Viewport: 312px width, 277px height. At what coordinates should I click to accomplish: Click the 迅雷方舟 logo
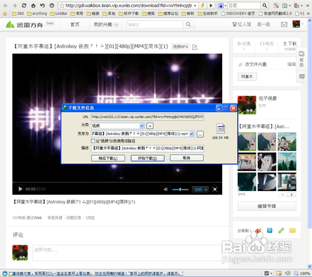[x=24, y=25]
